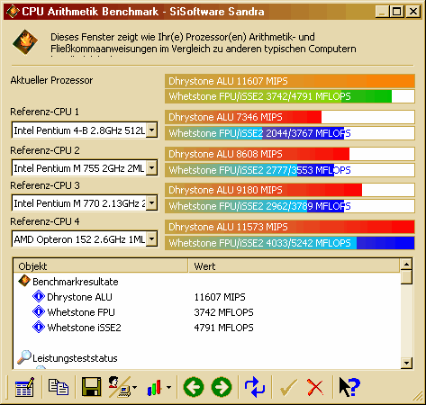Click the current Dhrystone ALU 11607 MIPS bar

tap(290, 81)
